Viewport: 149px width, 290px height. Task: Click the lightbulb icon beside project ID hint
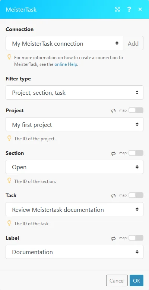pyautogui.click(x=9, y=138)
